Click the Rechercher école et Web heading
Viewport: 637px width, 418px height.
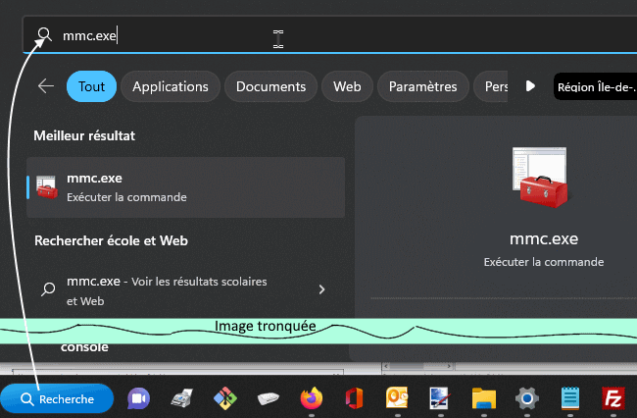tap(111, 240)
